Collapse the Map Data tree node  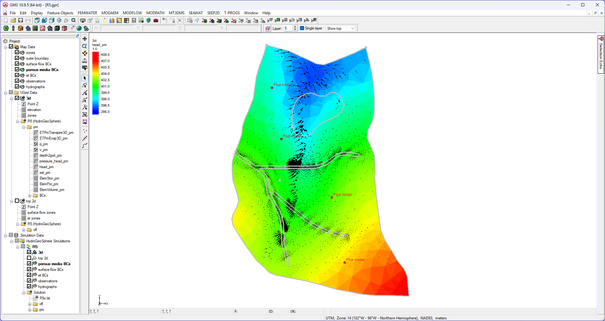6,47
